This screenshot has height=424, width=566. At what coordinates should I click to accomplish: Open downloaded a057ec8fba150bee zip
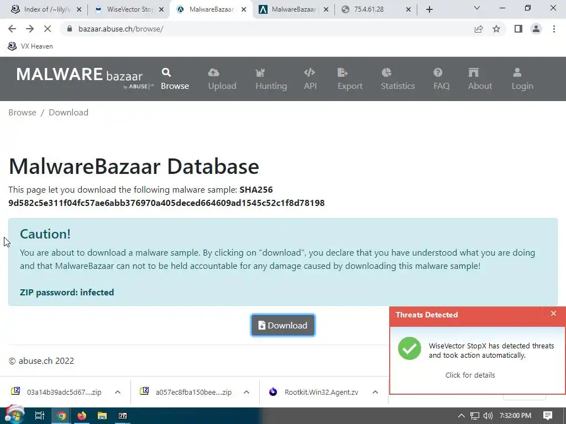(x=186, y=392)
